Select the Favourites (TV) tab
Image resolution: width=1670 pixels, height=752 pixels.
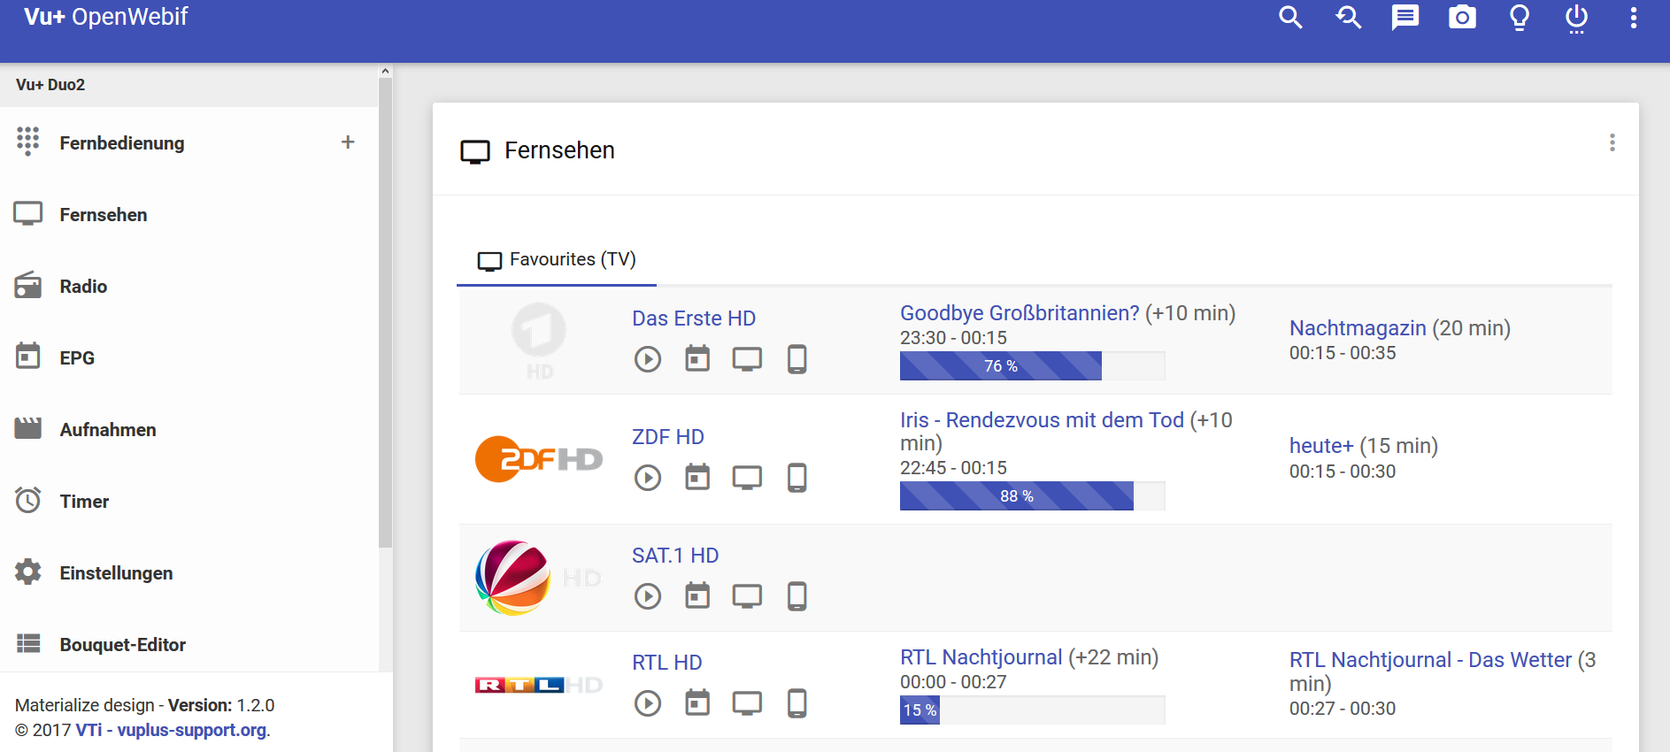557,260
